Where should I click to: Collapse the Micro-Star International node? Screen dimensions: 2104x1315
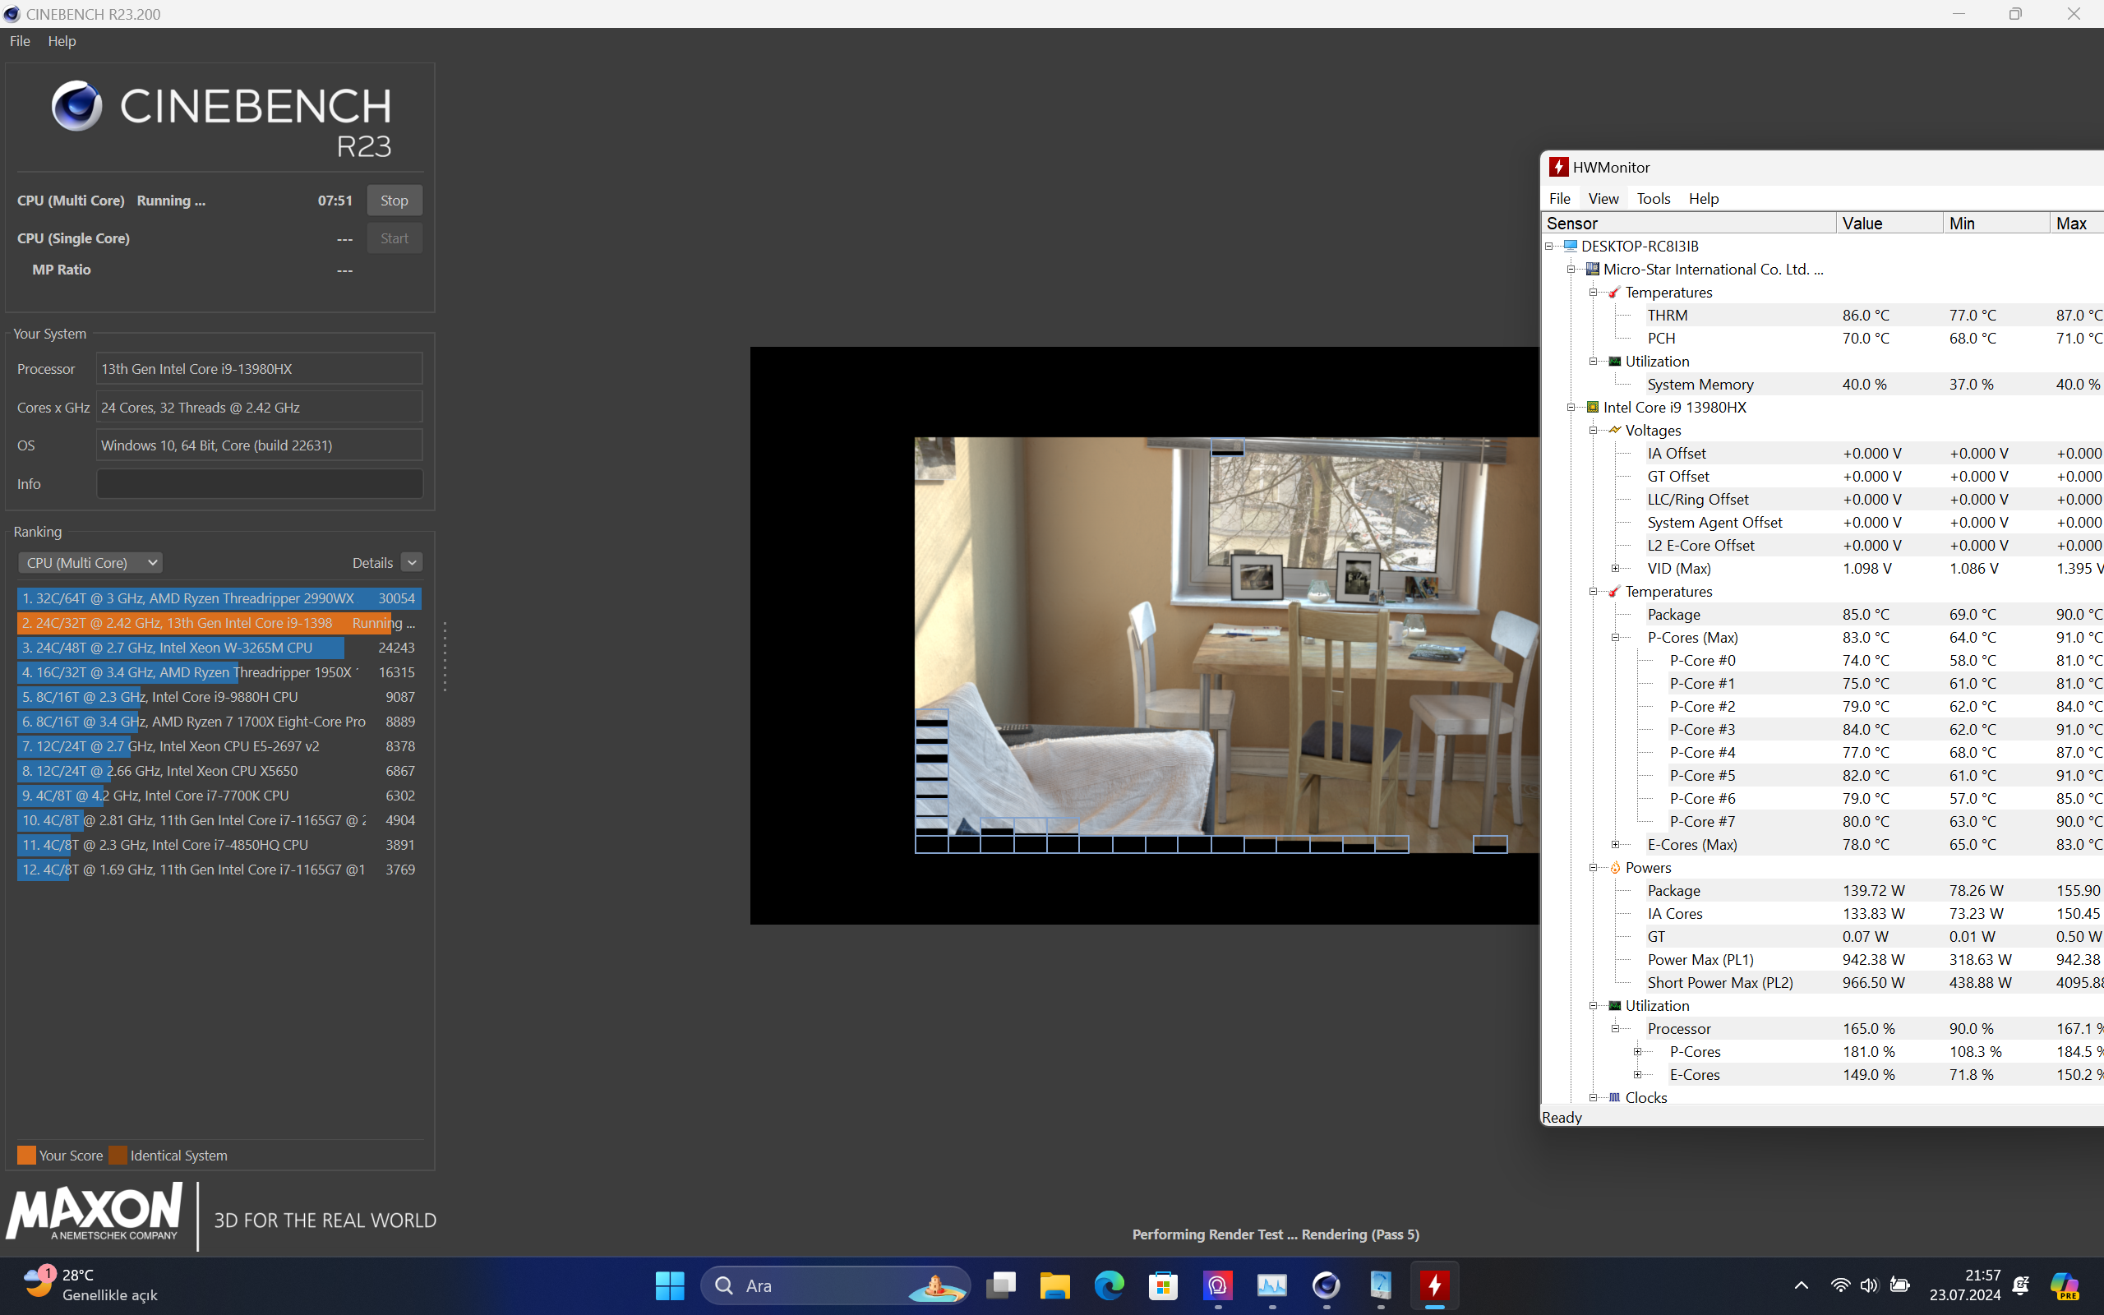pyautogui.click(x=1571, y=269)
